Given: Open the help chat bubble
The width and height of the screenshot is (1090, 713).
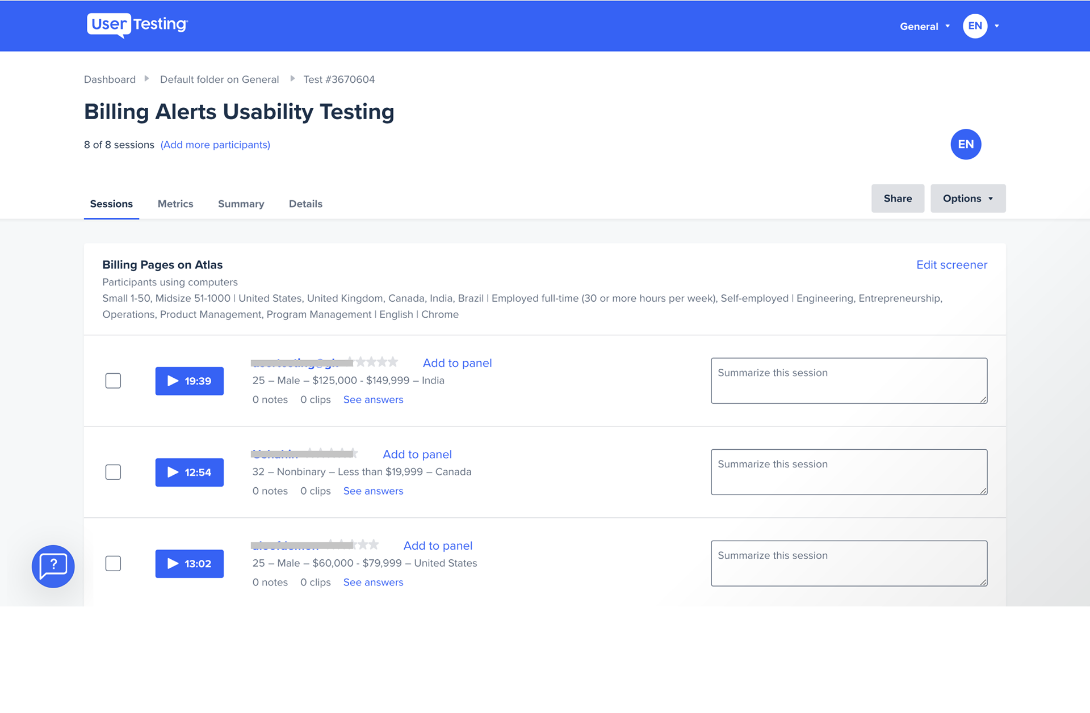Looking at the screenshot, I should [53, 566].
